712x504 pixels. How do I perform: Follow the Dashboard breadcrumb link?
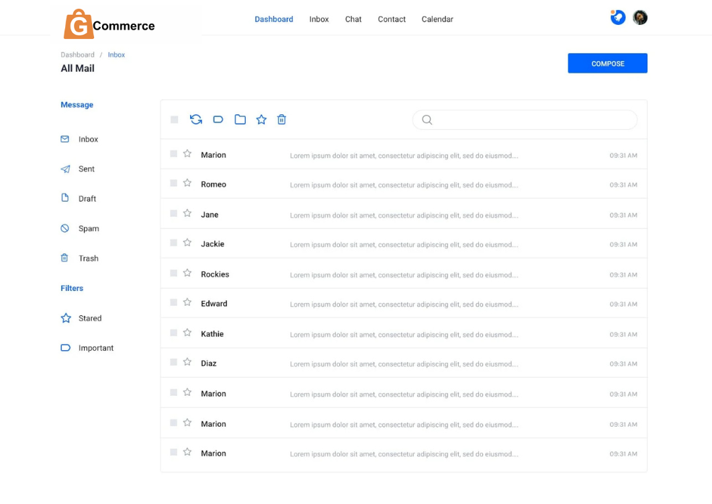(77, 55)
